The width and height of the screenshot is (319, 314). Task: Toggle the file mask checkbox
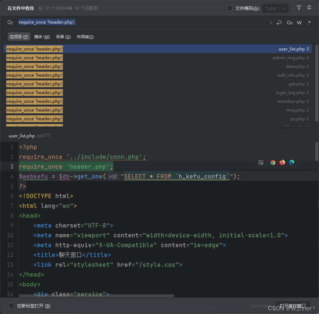[x=229, y=8]
